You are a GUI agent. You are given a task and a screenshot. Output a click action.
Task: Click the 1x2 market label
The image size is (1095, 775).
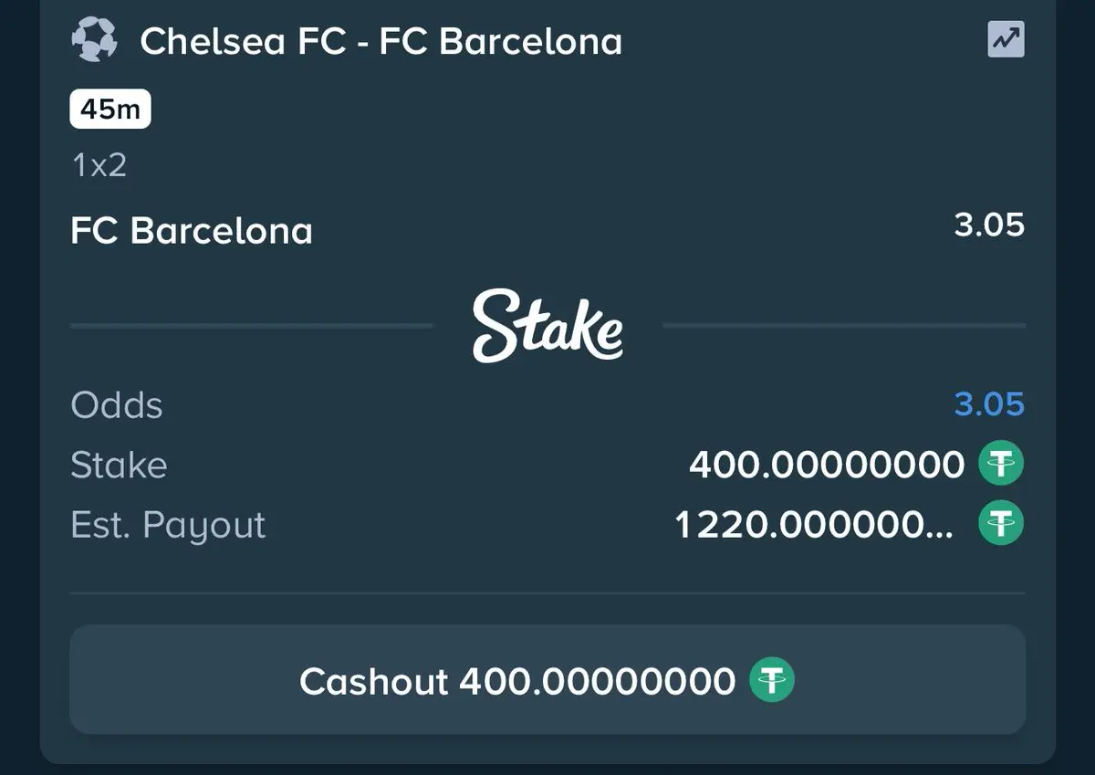(99, 165)
